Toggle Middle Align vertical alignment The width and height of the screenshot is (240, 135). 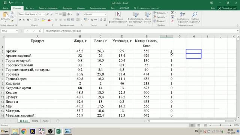(60, 14)
